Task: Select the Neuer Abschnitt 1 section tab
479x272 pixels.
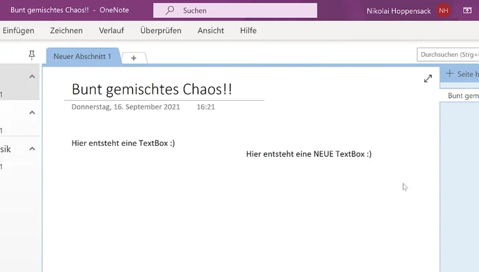Action: pyautogui.click(x=83, y=56)
